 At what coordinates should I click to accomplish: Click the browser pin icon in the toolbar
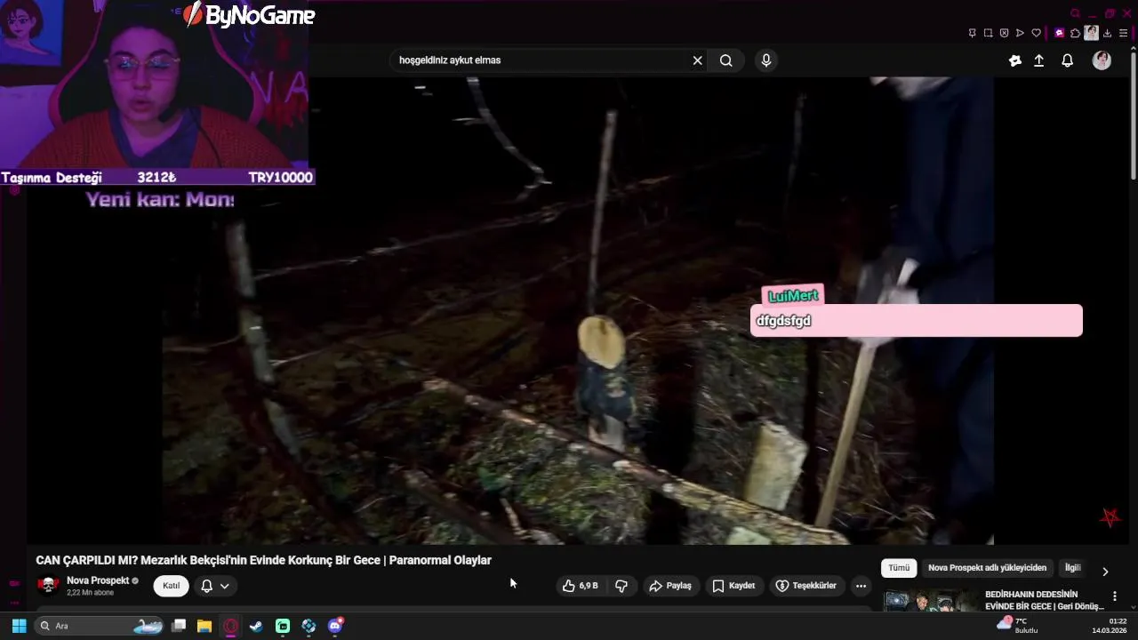click(972, 33)
